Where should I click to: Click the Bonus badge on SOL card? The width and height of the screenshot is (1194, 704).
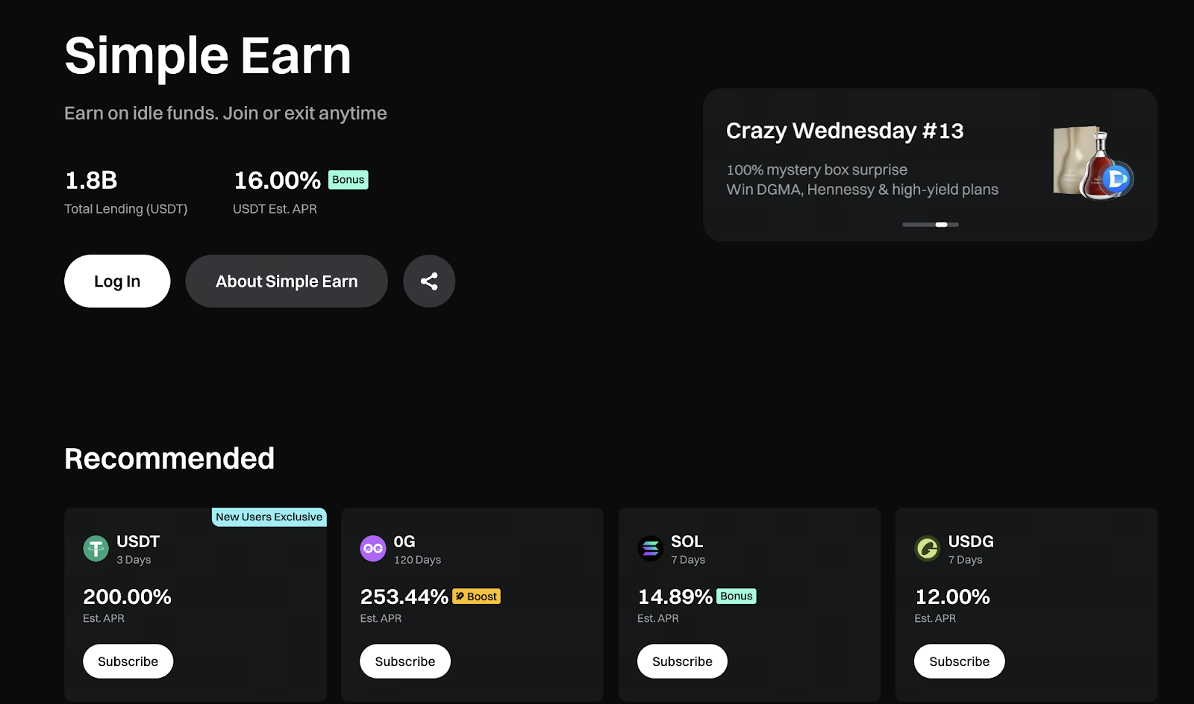coord(736,596)
